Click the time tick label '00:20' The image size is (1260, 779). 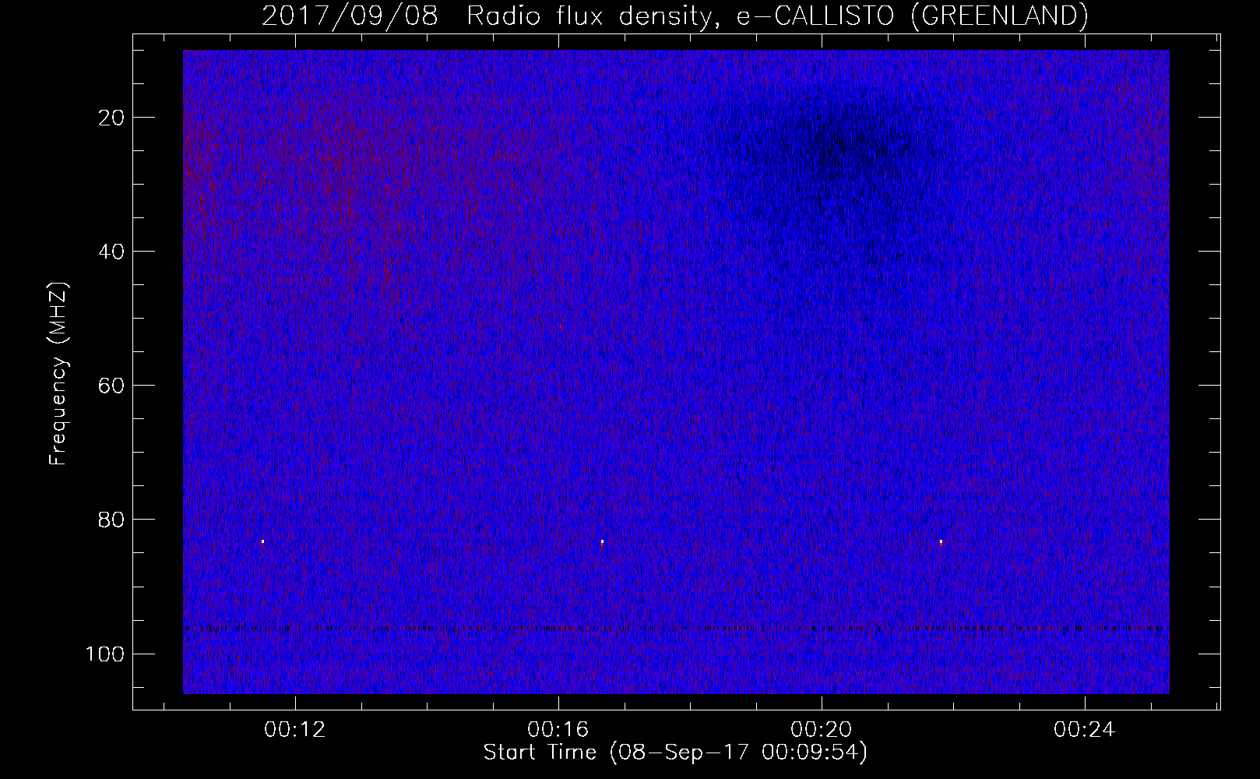pyautogui.click(x=822, y=730)
